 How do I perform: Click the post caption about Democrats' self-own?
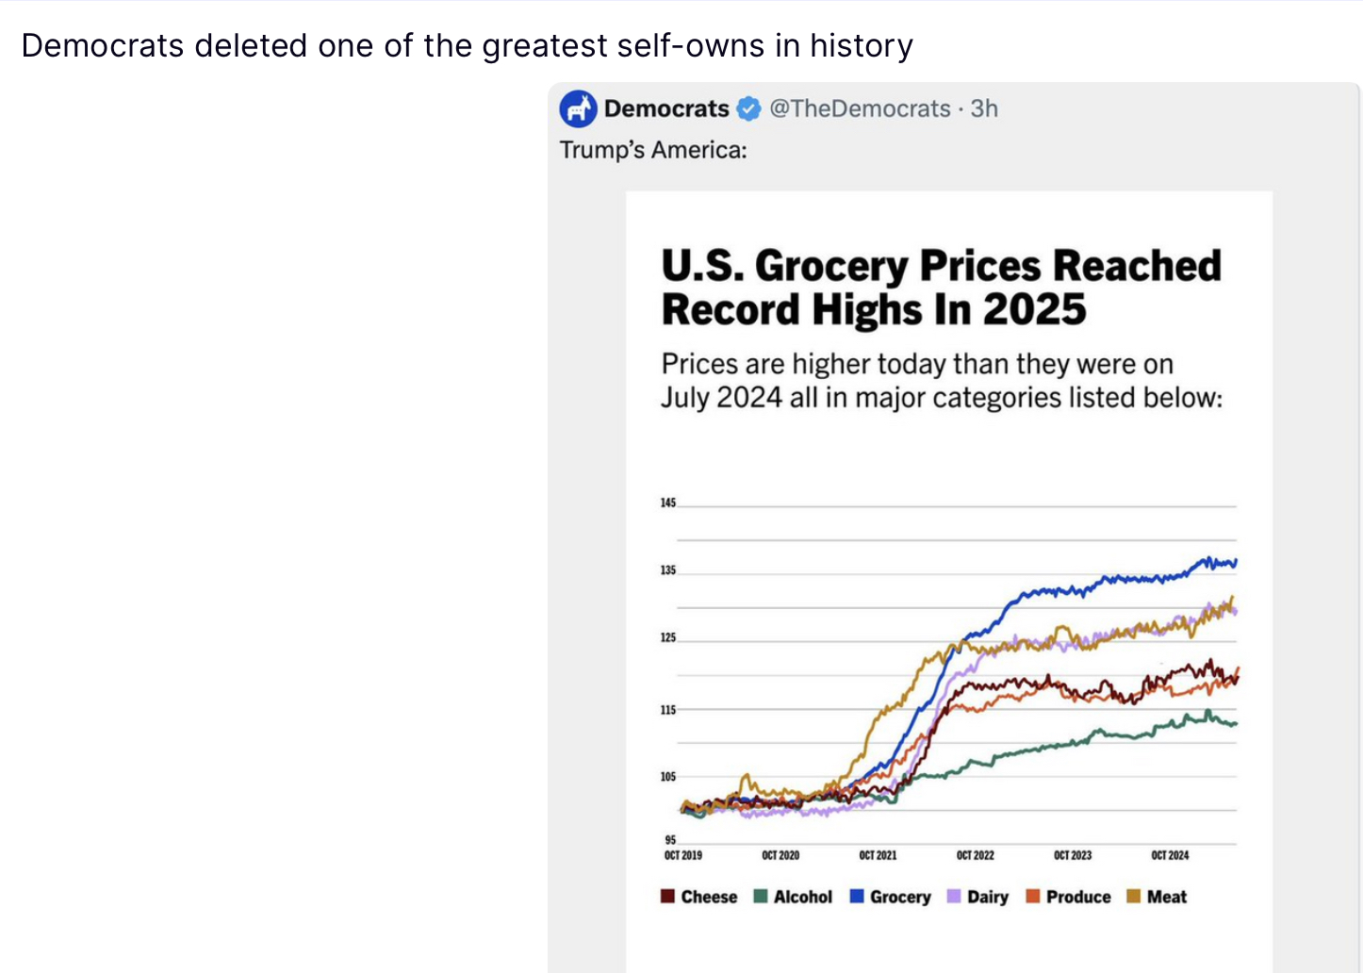(x=467, y=45)
